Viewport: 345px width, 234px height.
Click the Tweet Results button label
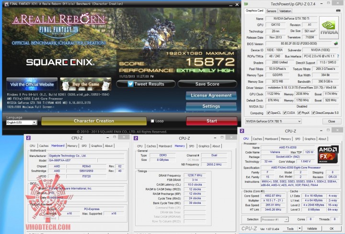pyautogui.click(x=149, y=84)
